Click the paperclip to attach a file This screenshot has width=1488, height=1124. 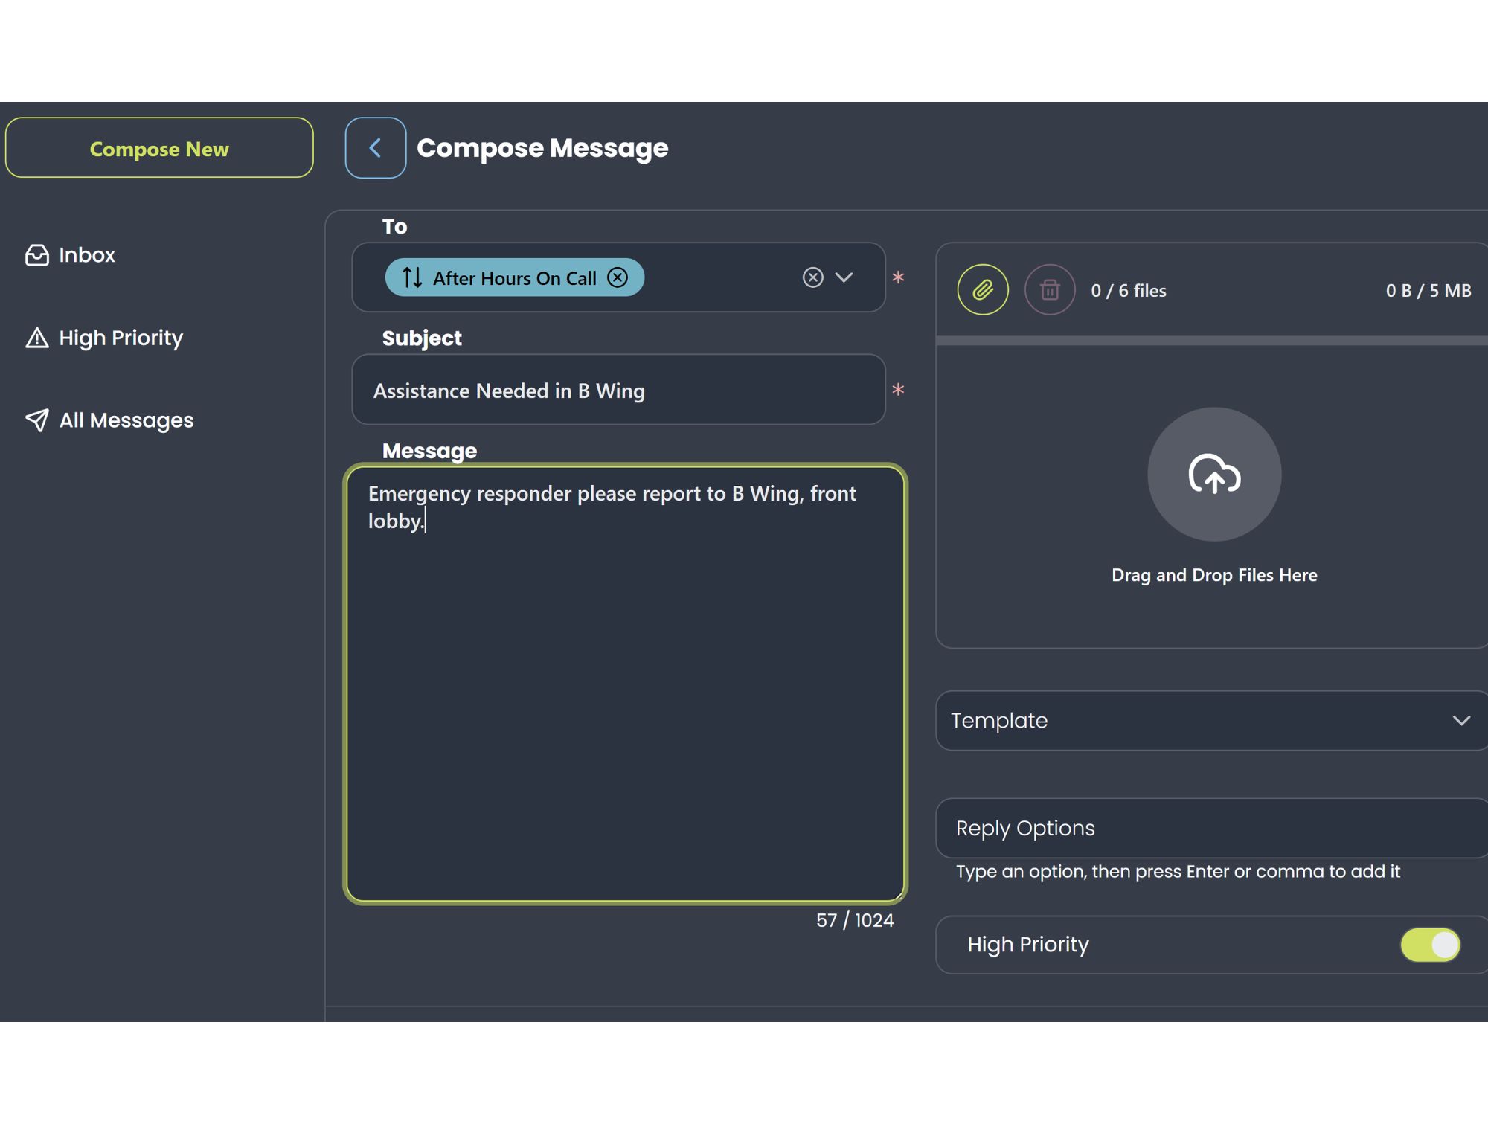[x=982, y=290]
